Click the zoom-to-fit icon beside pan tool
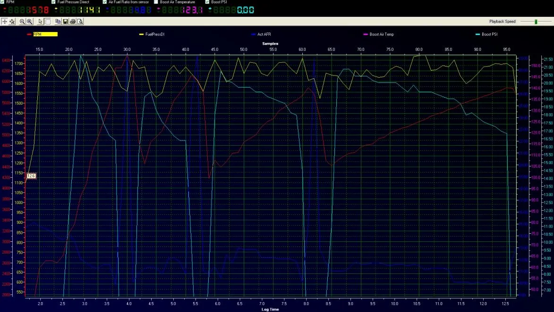This screenshot has width=554, height=312. pyautogui.click(x=12, y=22)
